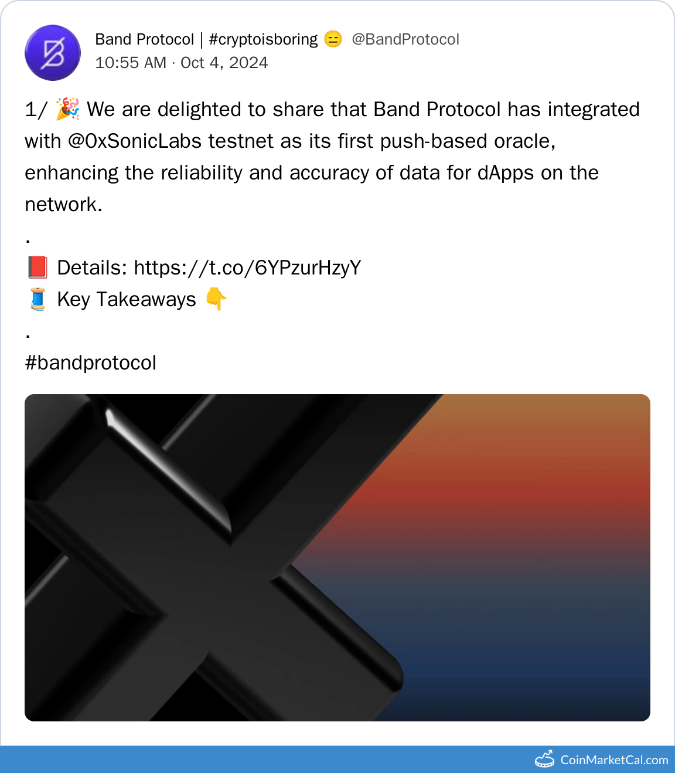
Task: Select the #cryptoisboring tag in the name
Action: [x=263, y=39]
